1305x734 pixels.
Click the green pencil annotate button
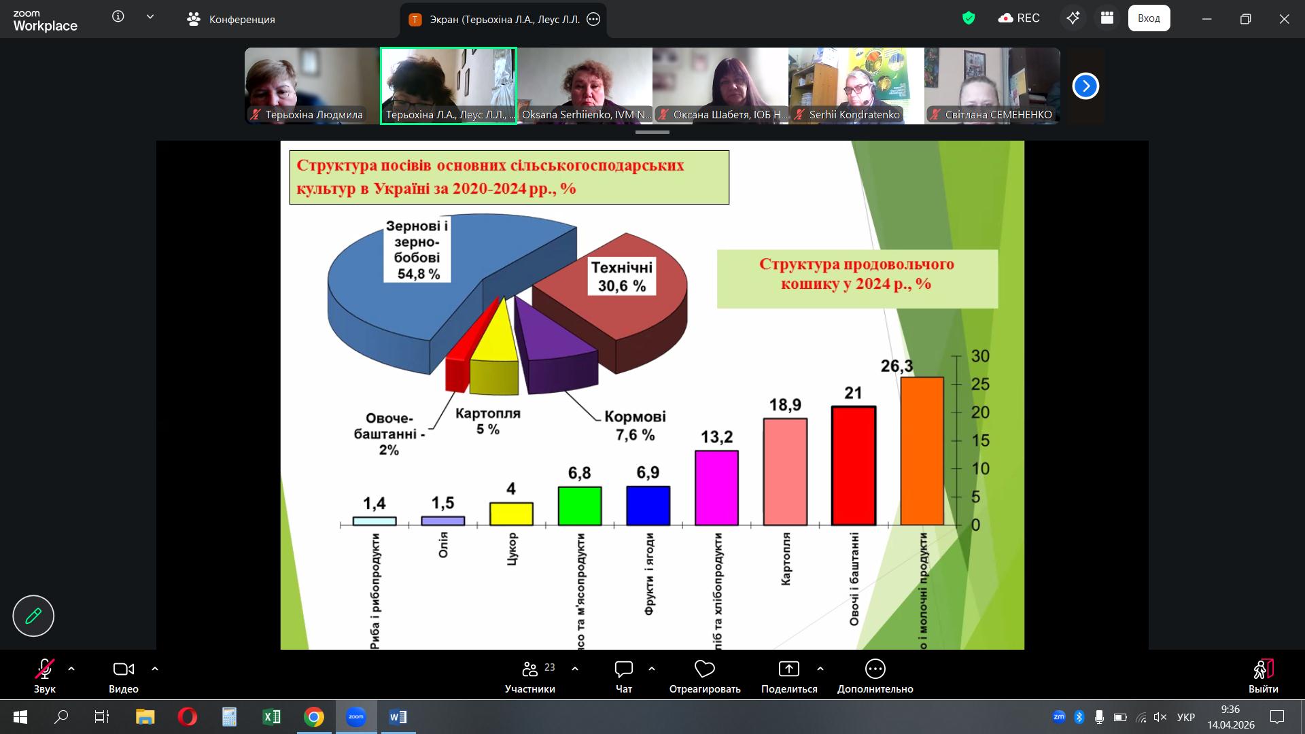(x=33, y=616)
